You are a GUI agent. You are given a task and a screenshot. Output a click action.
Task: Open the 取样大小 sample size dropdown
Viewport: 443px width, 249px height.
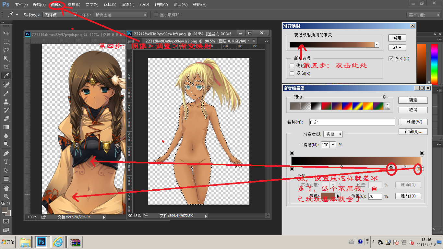(60, 15)
